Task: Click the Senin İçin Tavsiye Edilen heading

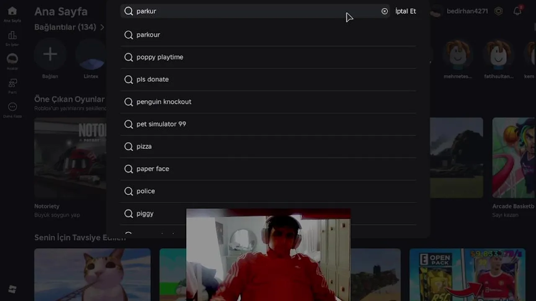Action: click(80, 237)
